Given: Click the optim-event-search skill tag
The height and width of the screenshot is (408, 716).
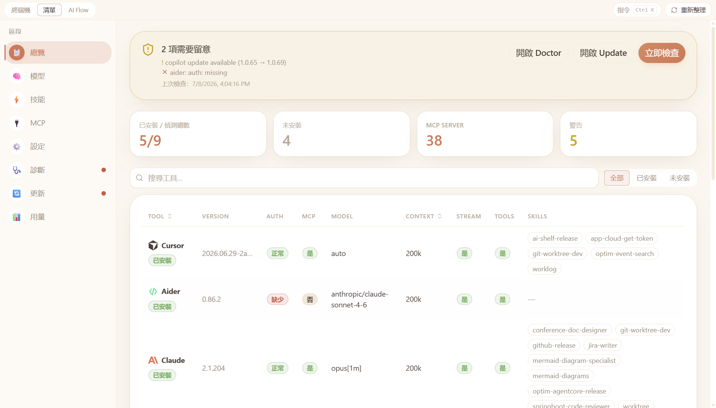Looking at the screenshot, I should [625, 254].
